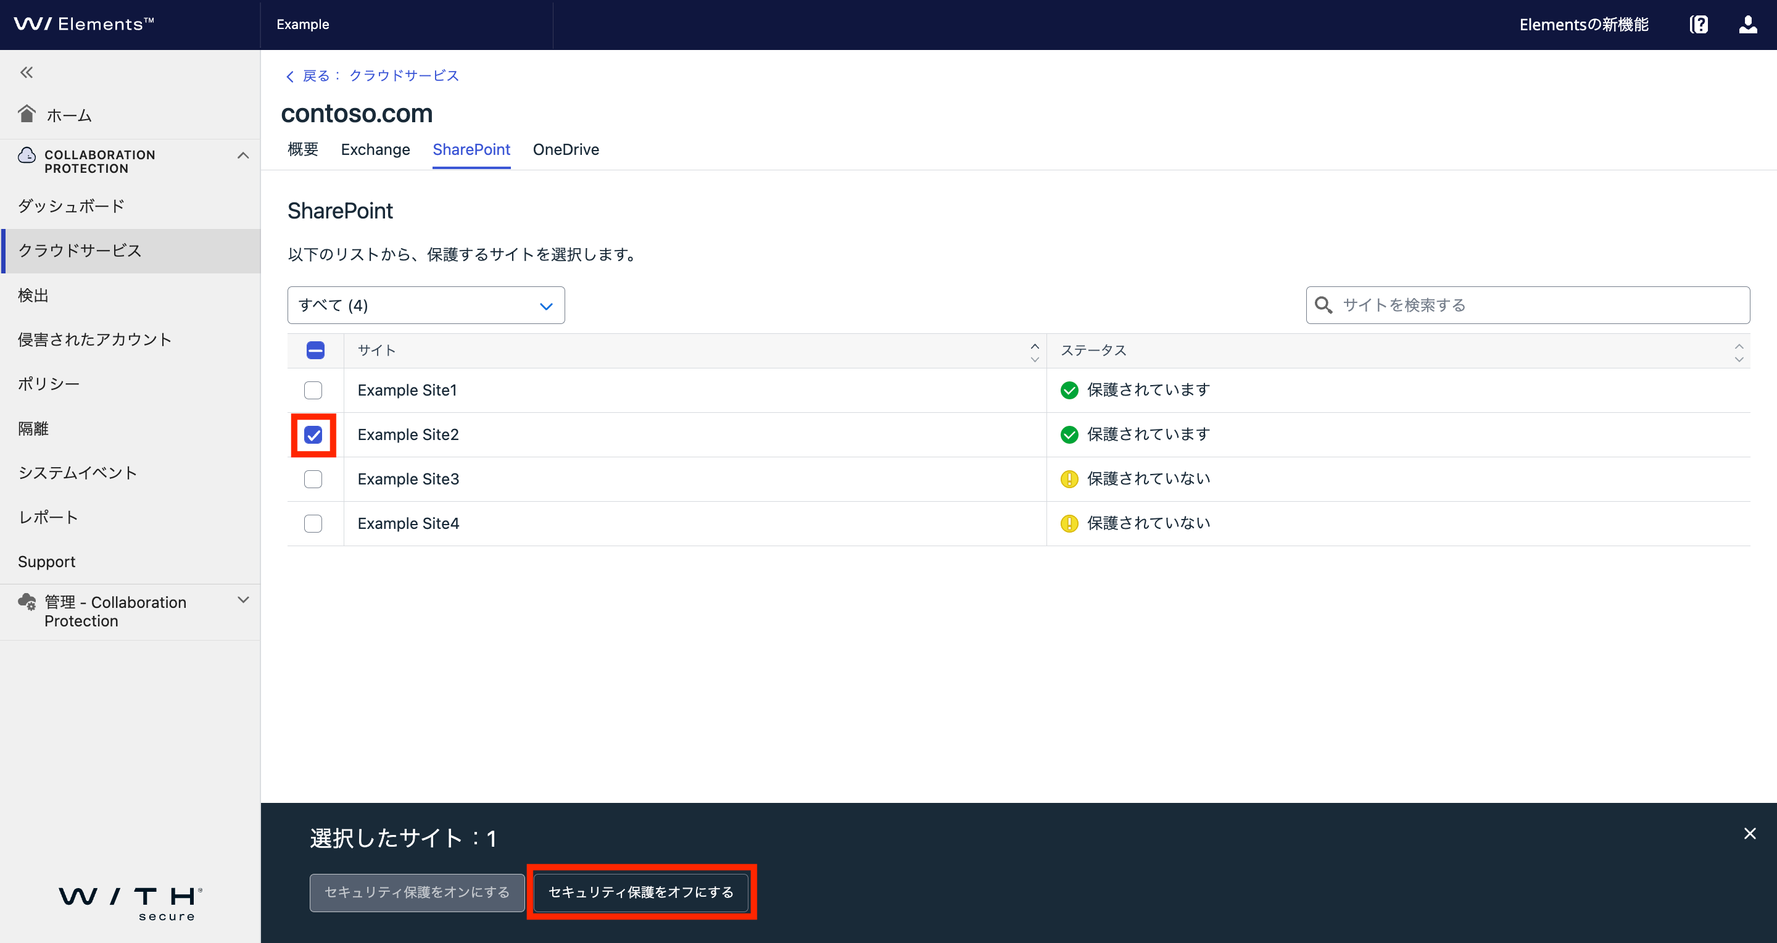The width and height of the screenshot is (1777, 943).
Task: Click 保護されていない status of Example Site4
Action: (1148, 523)
